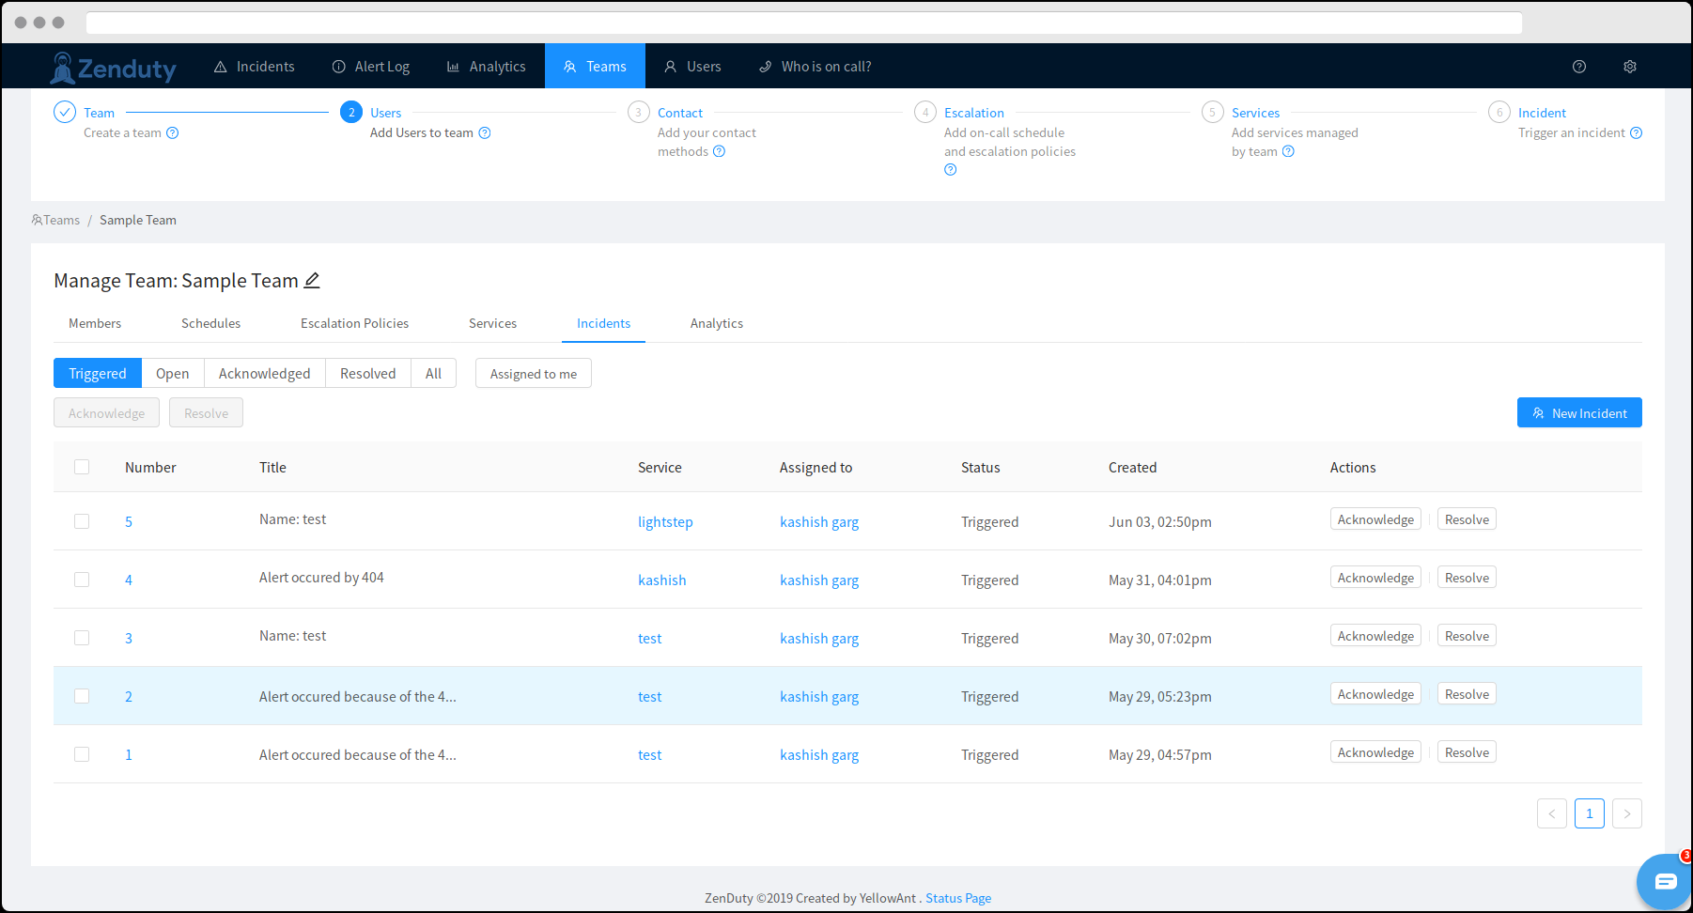Select the checkbox for incident number 2
Viewport: 1693px width, 913px height.
82,696
